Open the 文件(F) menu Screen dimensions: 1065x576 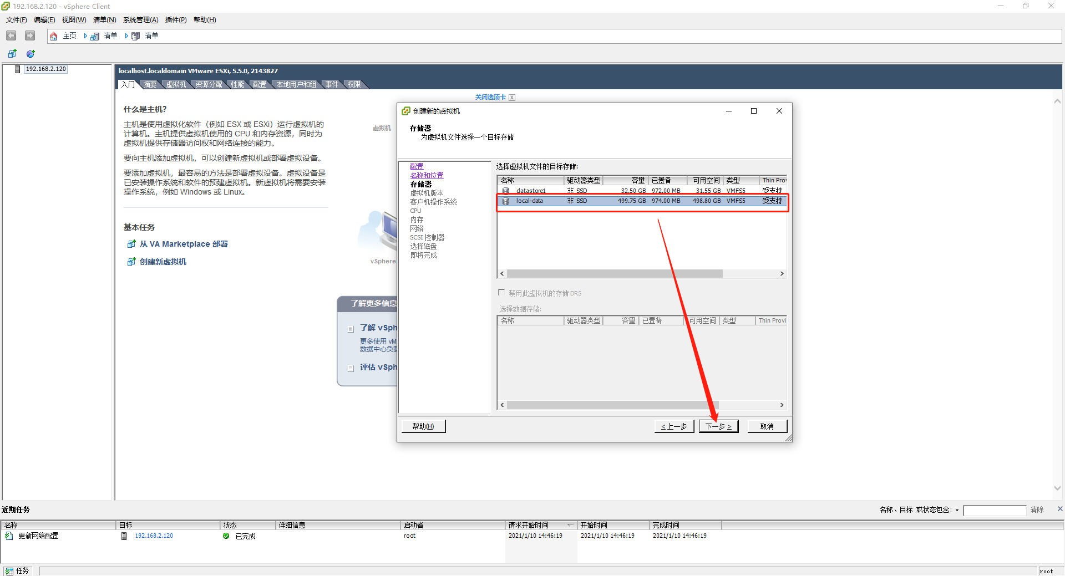click(x=16, y=20)
